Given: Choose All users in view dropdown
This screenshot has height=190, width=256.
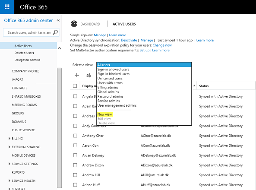Looking at the screenshot, I should pos(144,65).
